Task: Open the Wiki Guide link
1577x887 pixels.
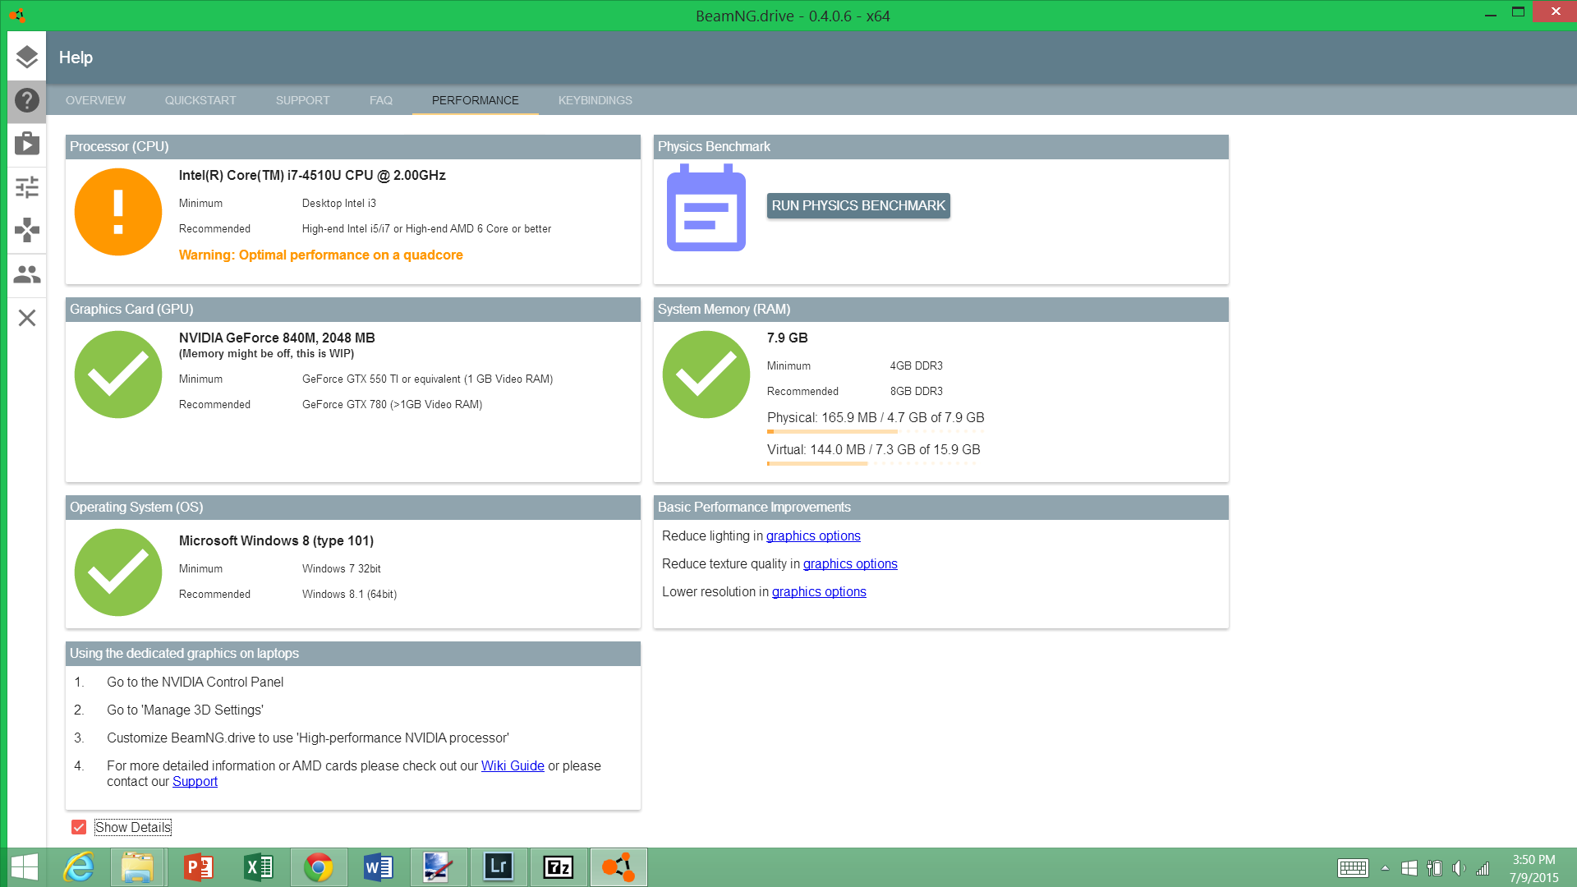Action: pyautogui.click(x=513, y=765)
